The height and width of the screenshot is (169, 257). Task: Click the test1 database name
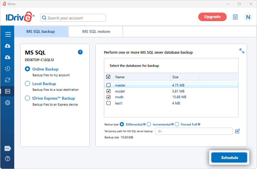pyautogui.click(x=119, y=103)
